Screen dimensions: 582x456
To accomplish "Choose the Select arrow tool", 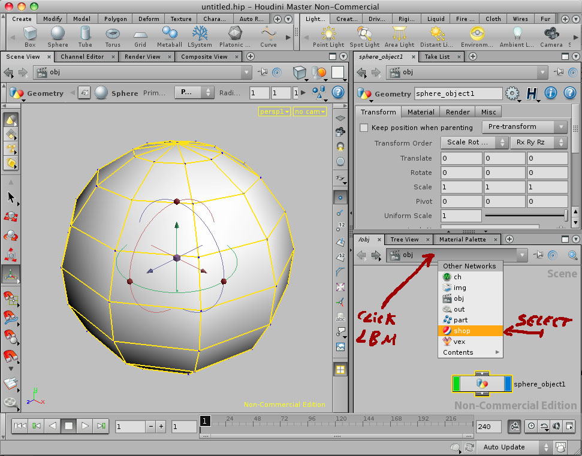I will (x=11, y=197).
